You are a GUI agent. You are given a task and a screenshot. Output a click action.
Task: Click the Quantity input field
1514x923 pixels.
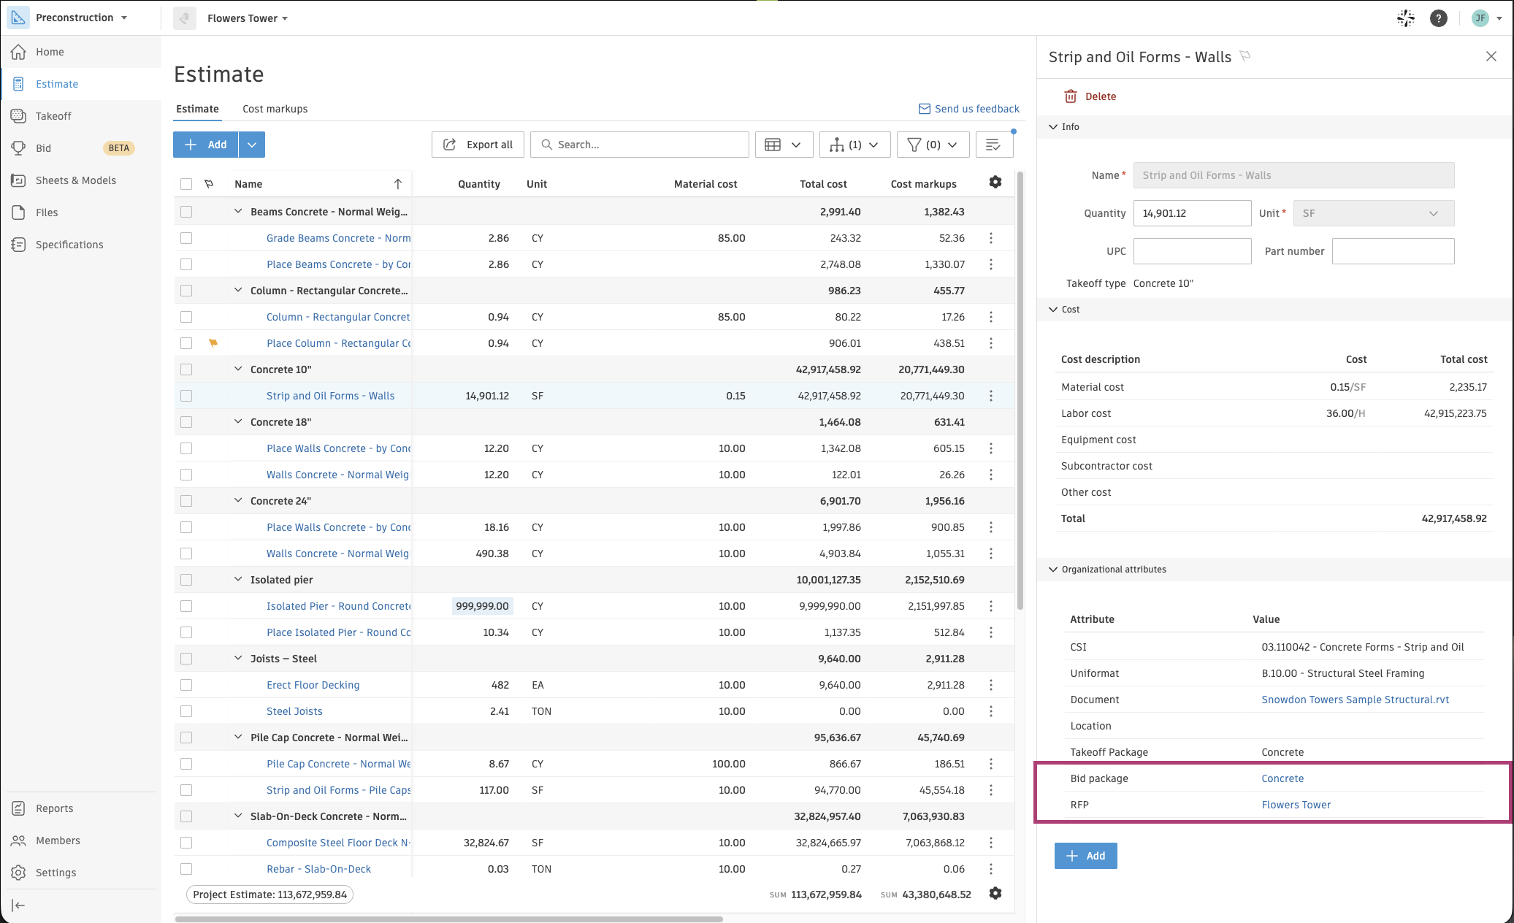tap(1192, 213)
